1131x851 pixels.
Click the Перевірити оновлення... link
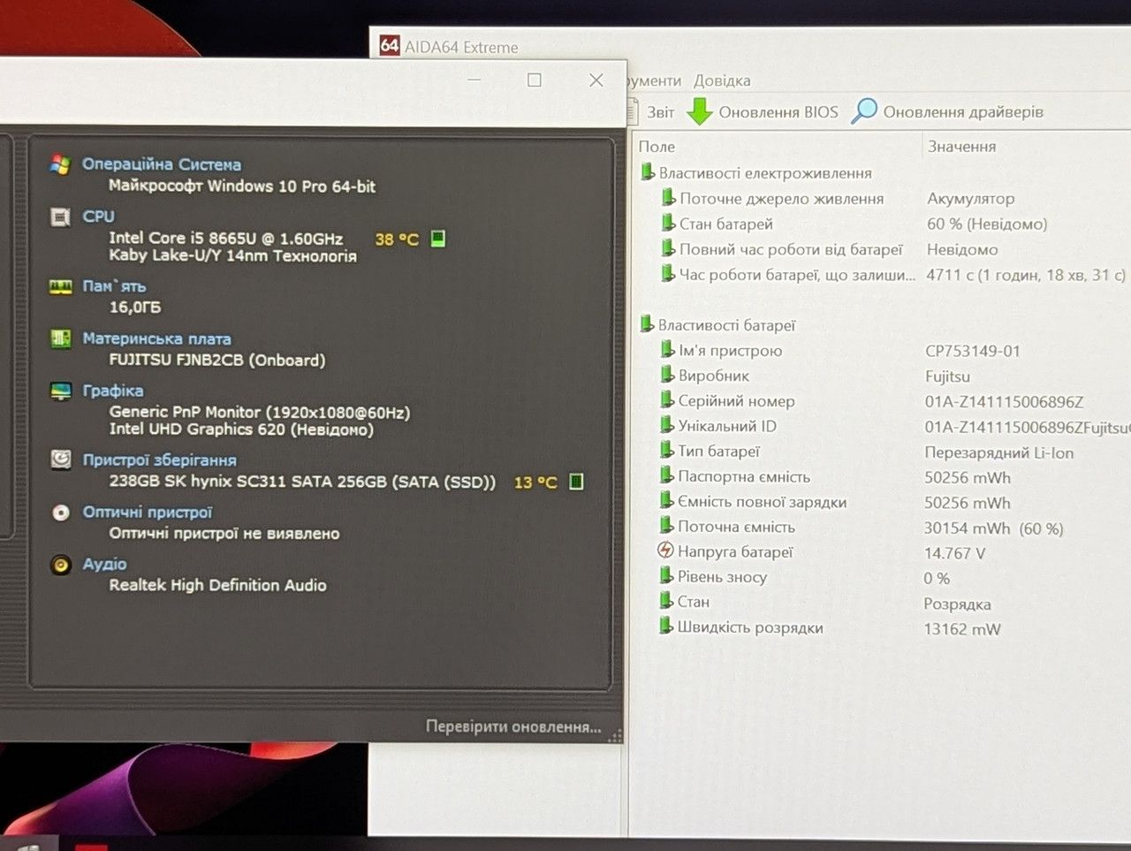(x=513, y=726)
